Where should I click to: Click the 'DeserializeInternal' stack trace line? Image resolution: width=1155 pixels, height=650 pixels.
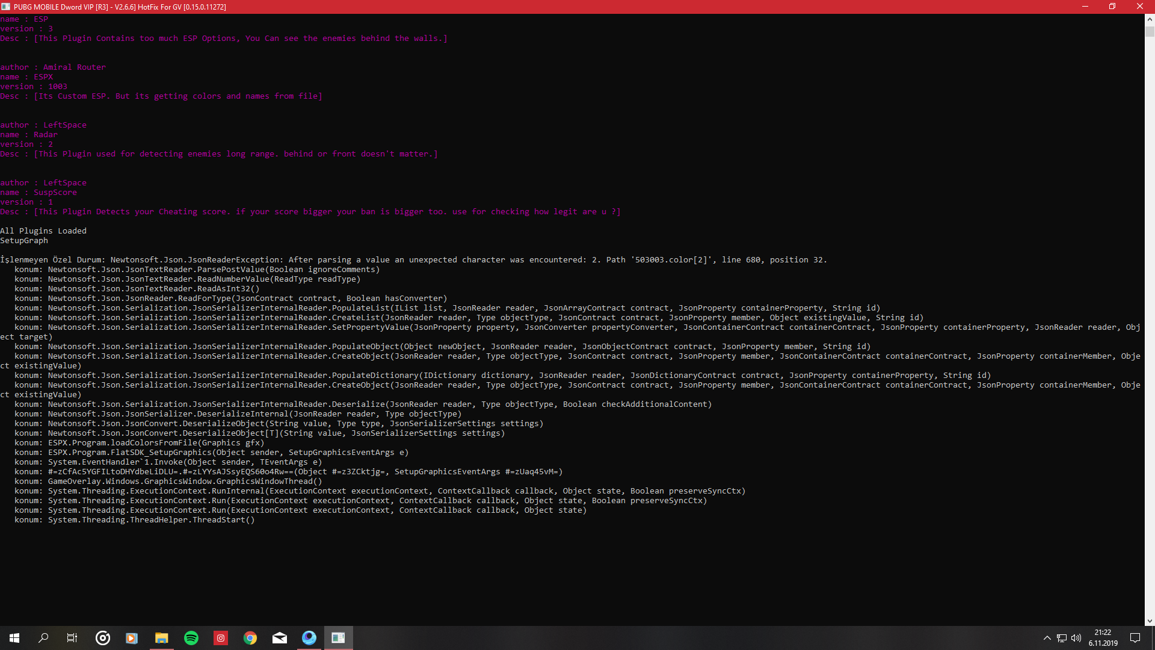[x=238, y=414]
